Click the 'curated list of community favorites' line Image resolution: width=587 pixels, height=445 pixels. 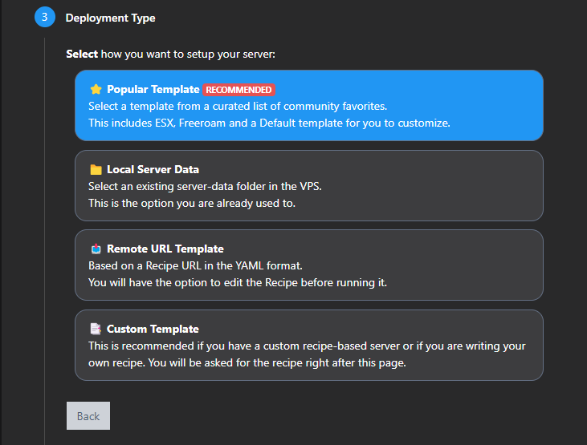tap(238, 107)
